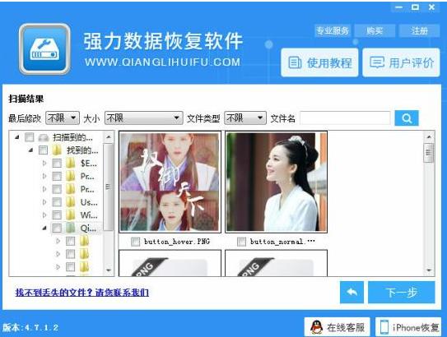Click the iPhone恢复 phone icon

coord(384,327)
